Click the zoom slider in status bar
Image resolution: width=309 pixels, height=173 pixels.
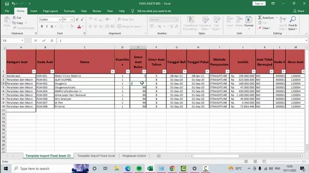coord(284,161)
